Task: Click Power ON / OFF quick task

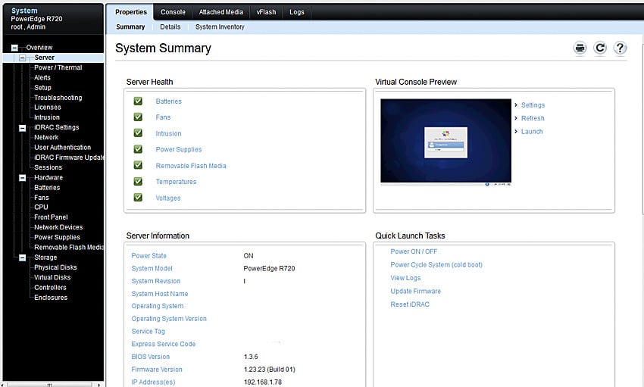Action: (414, 251)
